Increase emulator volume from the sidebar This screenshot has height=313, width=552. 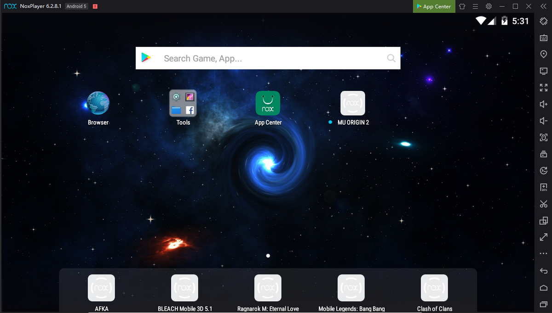[x=543, y=104]
